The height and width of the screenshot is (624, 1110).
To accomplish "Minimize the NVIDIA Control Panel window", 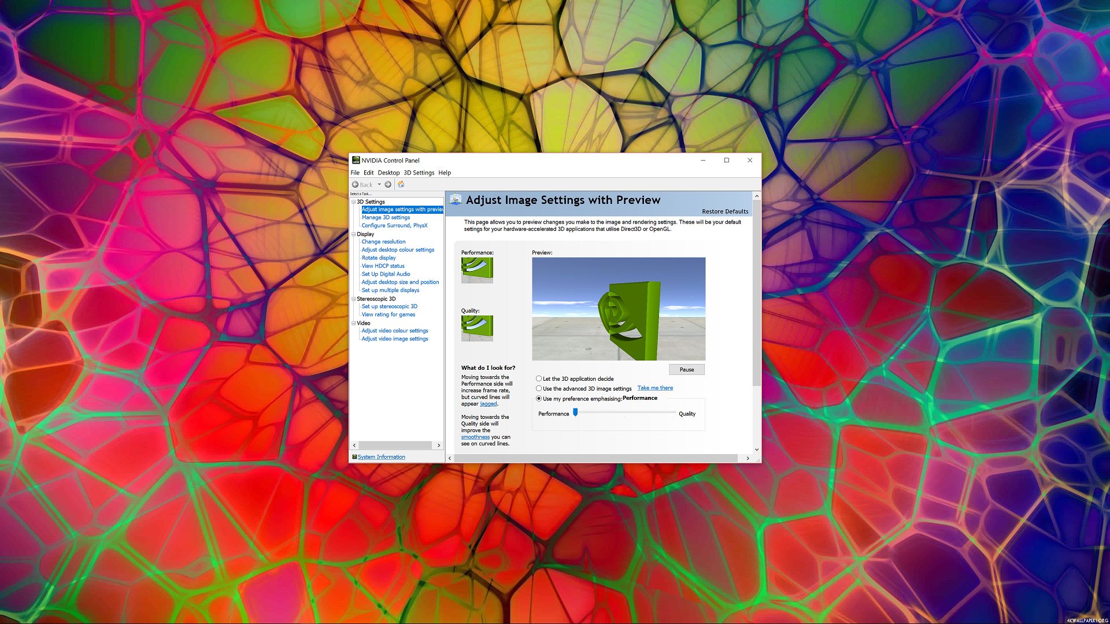I will coord(703,161).
